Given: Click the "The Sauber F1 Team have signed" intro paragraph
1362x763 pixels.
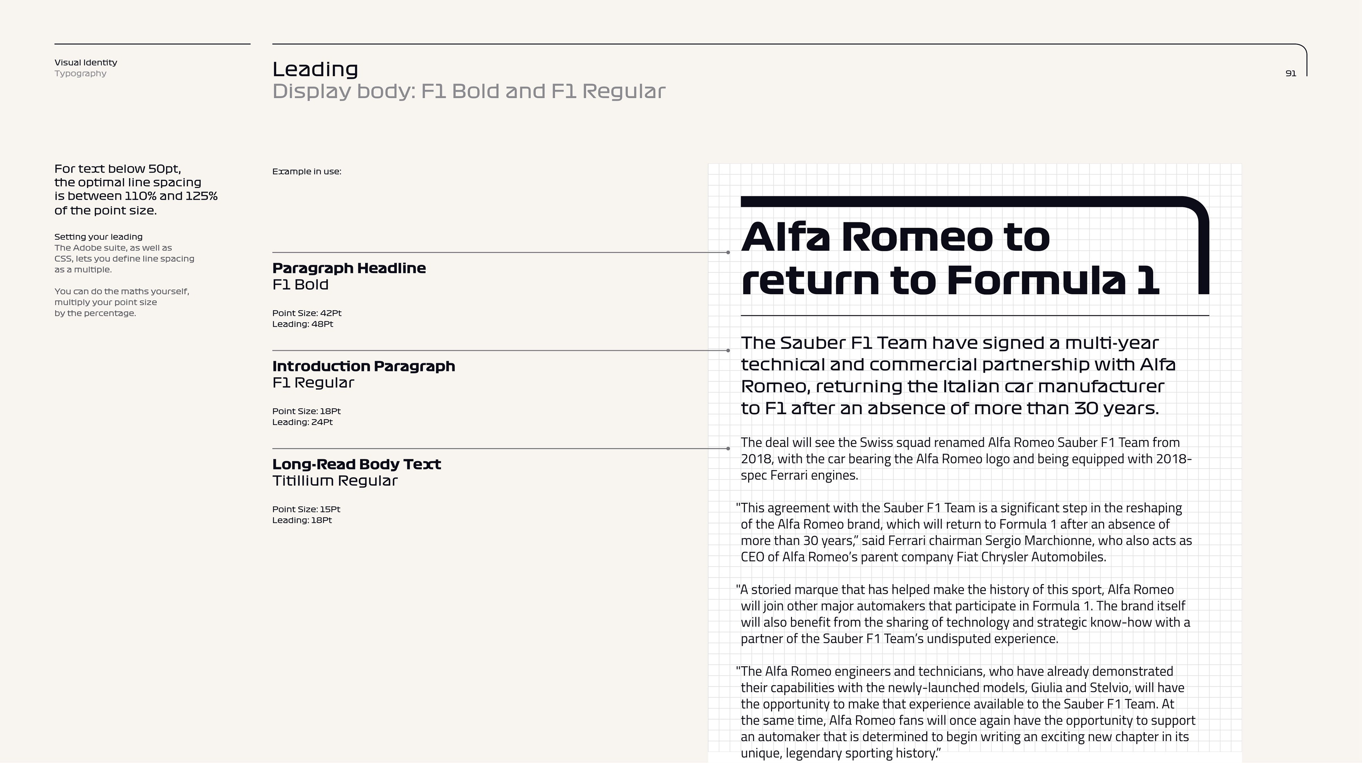Looking at the screenshot, I should pyautogui.click(x=958, y=375).
